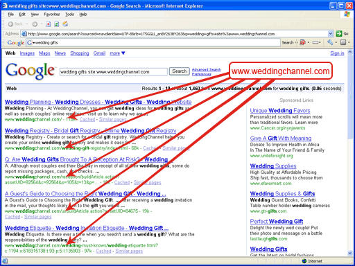Open the "Wedding Registry - Bridal Gift Registry" result
This screenshot has width=355, height=266.
90,131
